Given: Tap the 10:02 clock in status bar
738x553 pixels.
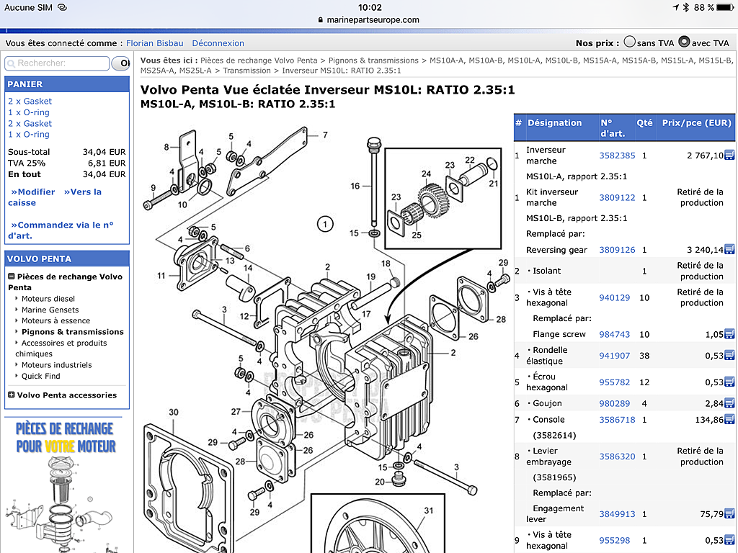Looking at the screenshot, I should coord(370,7).
